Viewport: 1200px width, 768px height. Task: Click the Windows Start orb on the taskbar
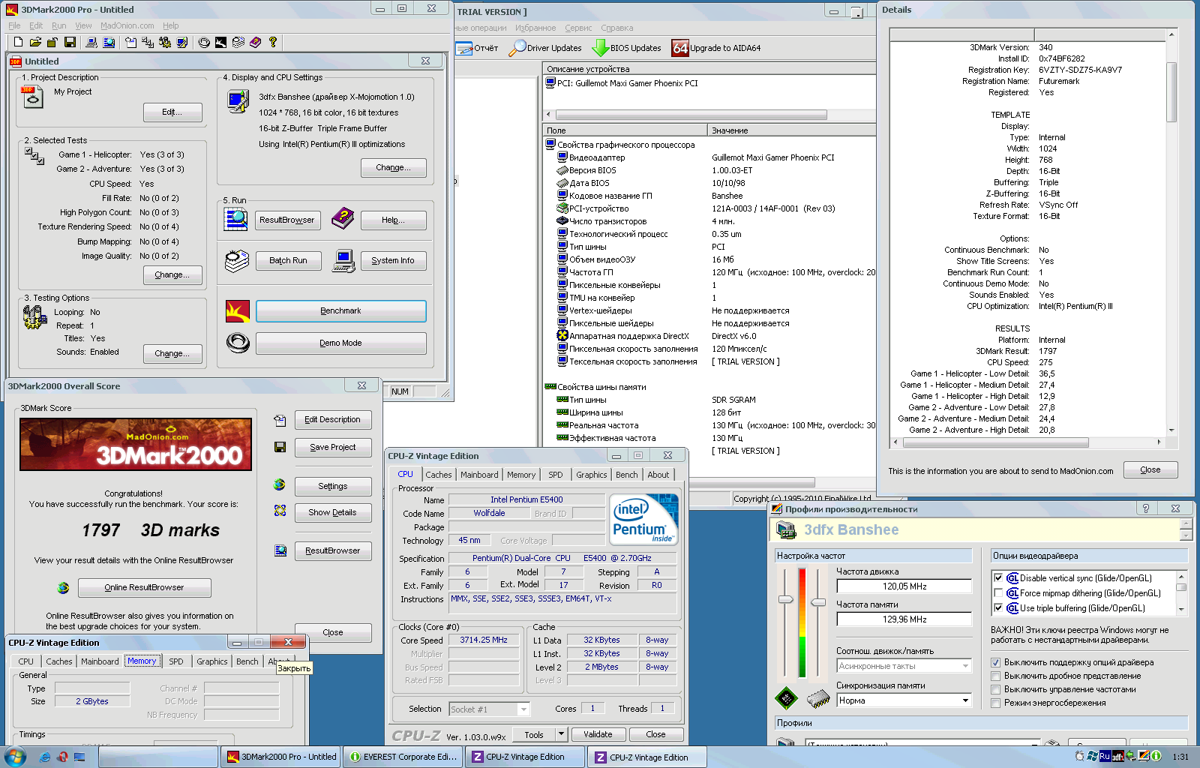coord(15,756)
